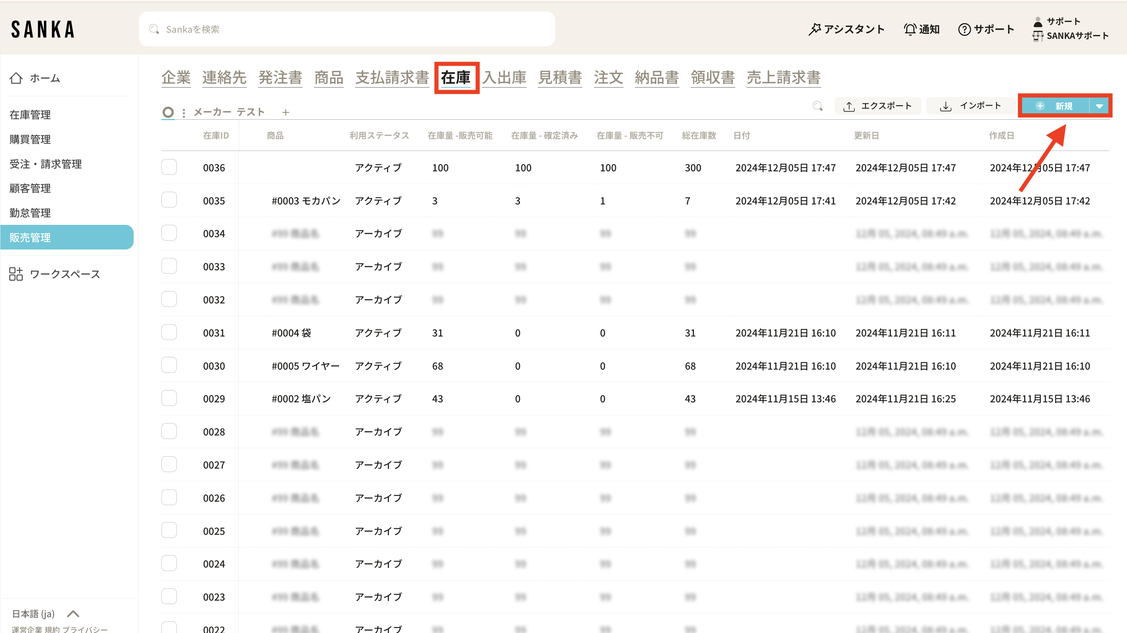Check the box for inventory 0036
This screenshot has width=1127, height=633.
tap(169, 167)
